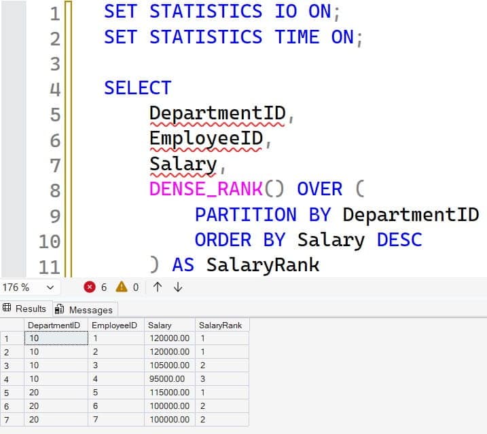The width and height of the screenshot is (487, 434).
Task: Click the Results tab grid icon
Action: point(7,307)
